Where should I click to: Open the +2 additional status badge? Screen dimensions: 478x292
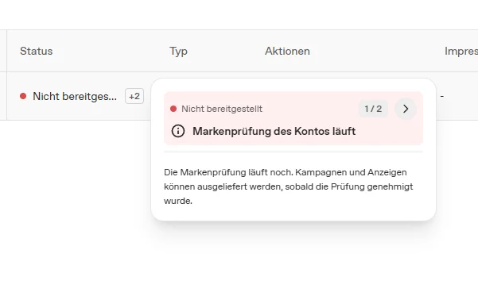coord(134,97)
